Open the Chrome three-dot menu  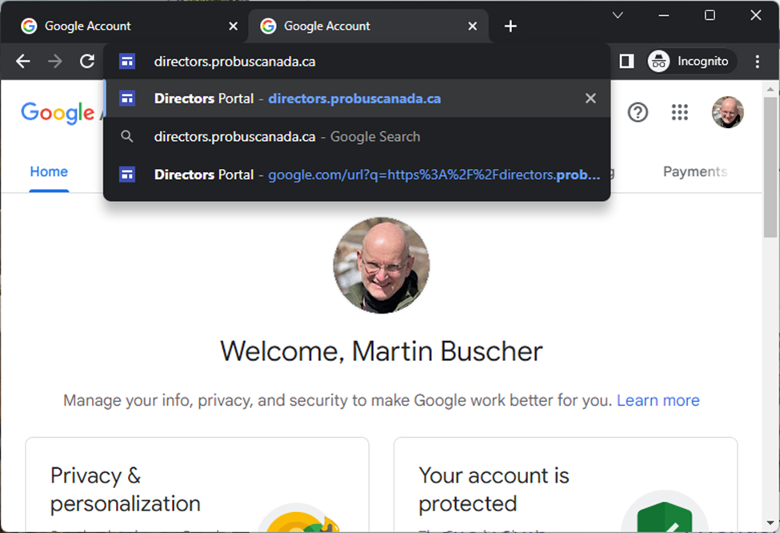coord(757,61)
